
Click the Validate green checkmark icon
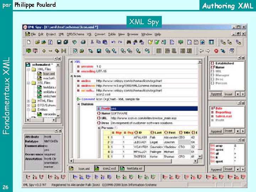tap(157, 42)
